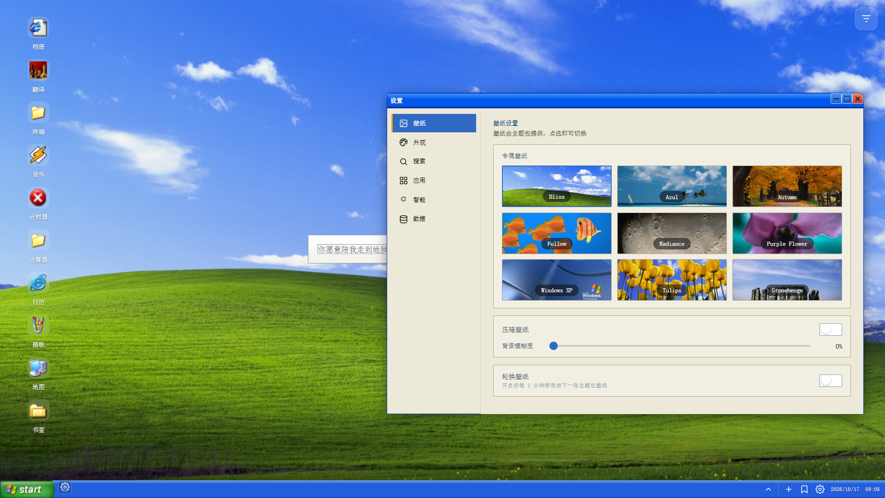Maximize the 设置 window
Image resolution: width=885 pixels, height=498 pixels.
click(x=847, y=99)
